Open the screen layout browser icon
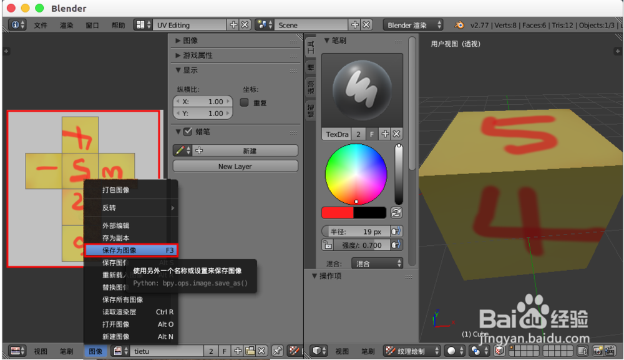Viewport: 624px width, 360px height. pos(143,25)
